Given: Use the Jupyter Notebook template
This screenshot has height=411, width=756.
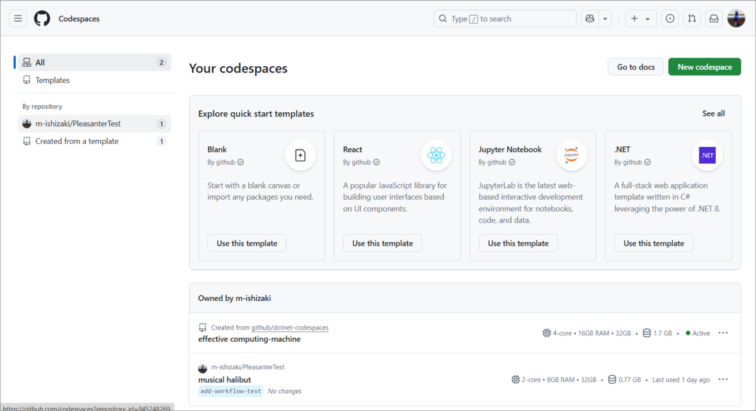Looking at the screenshot, I should tap(518, 243).
